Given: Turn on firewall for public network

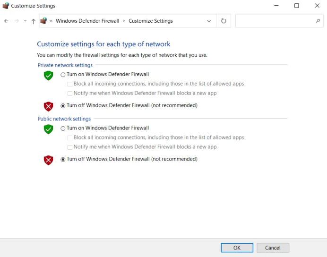Looking at the screenshot, I should pyautogui.click(x=63, y=128).
